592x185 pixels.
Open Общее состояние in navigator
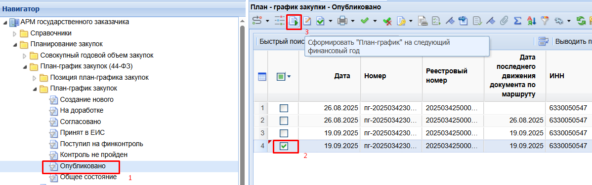pyautogui.click(x=88, y=177)
